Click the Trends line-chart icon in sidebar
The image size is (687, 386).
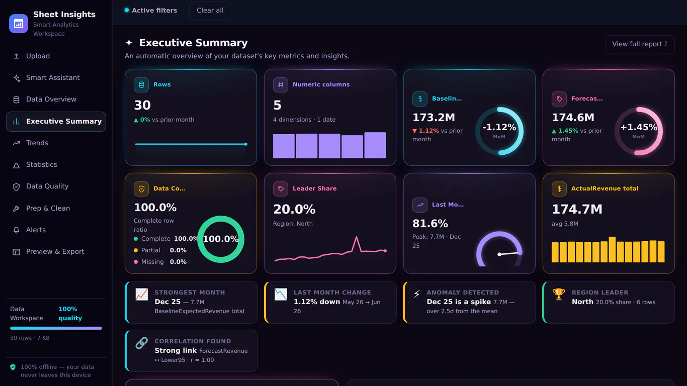tap(17, 143)
